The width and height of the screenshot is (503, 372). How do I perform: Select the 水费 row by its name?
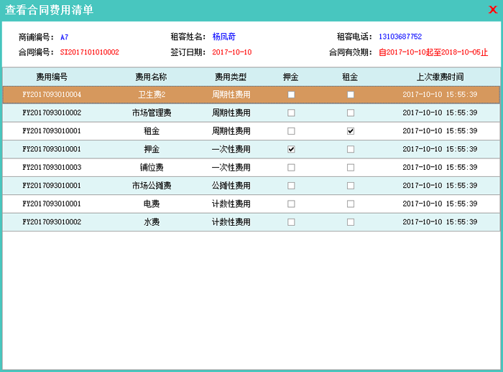click(152, 222)
